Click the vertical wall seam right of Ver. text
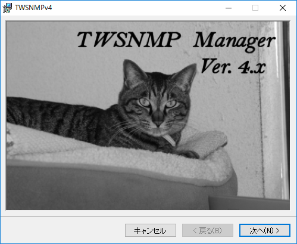297x244 pixels. tap(262, 129)
